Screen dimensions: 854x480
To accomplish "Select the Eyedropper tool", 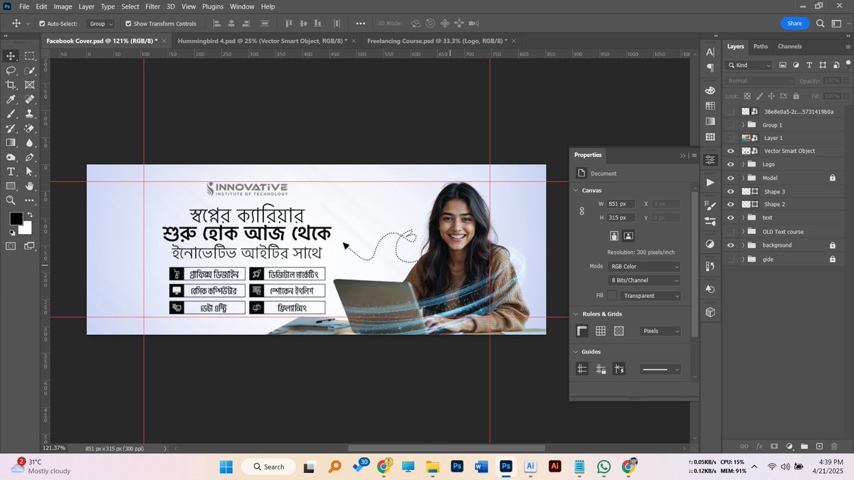I will [11, 100].
